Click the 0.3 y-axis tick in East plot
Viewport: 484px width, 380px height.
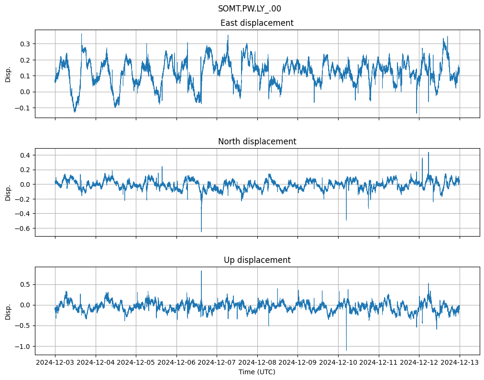(24, 44)
